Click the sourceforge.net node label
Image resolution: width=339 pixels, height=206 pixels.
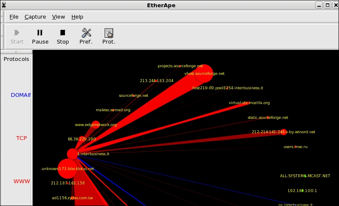click(x=133, y=96)
